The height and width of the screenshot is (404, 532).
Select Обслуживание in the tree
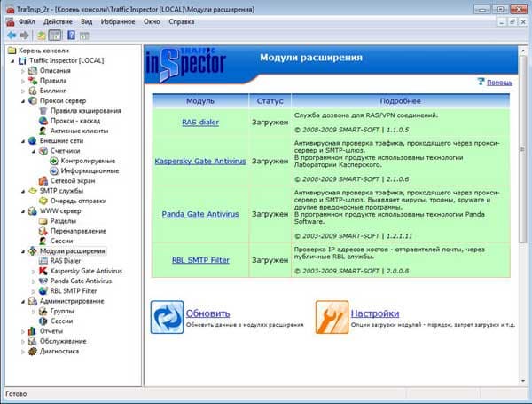point(63,342)
